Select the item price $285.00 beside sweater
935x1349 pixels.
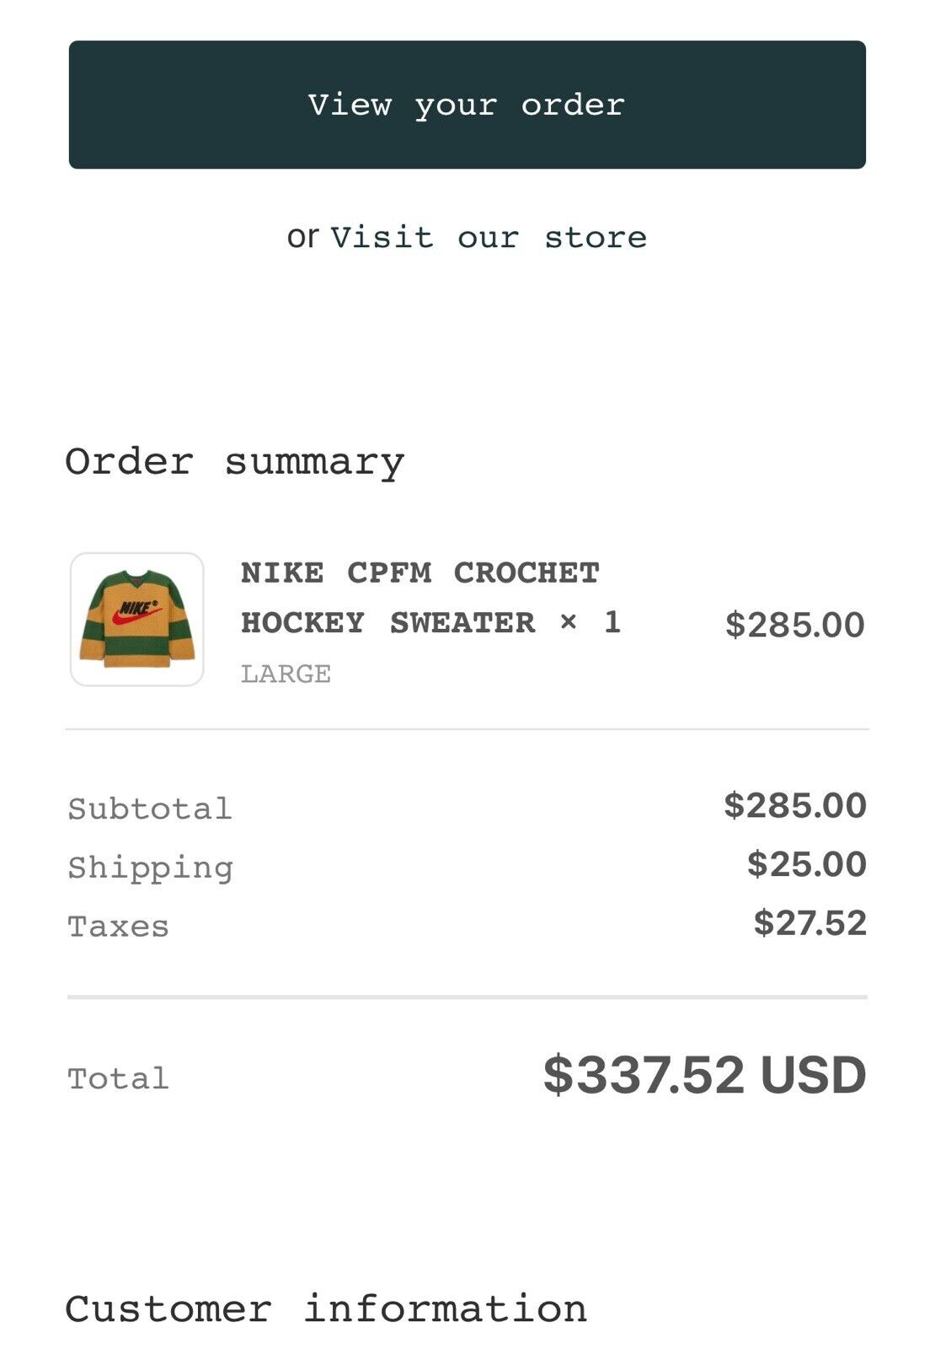(x=795, y=625)
